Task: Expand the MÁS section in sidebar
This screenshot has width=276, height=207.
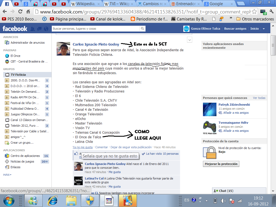Action: (7, 175)
